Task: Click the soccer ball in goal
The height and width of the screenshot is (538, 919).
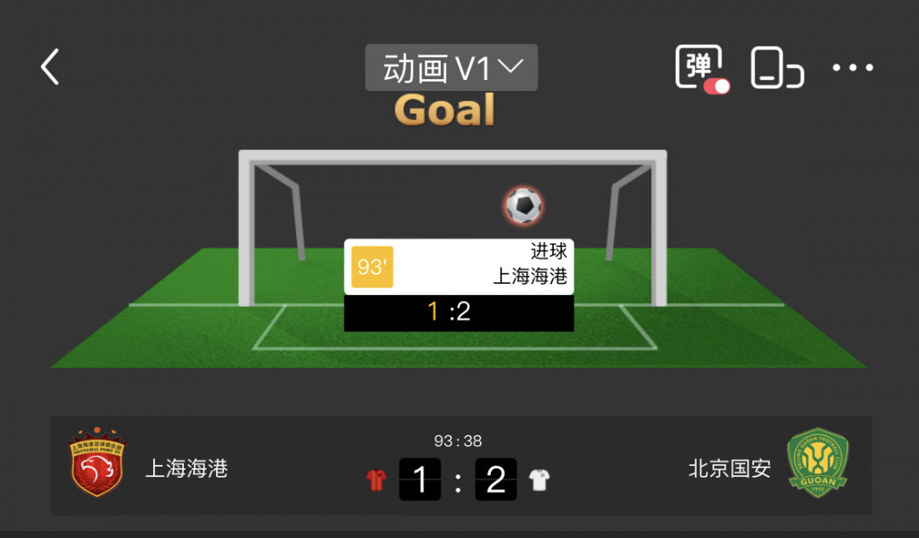Action: pyautogui.click(x=524, y=206)
